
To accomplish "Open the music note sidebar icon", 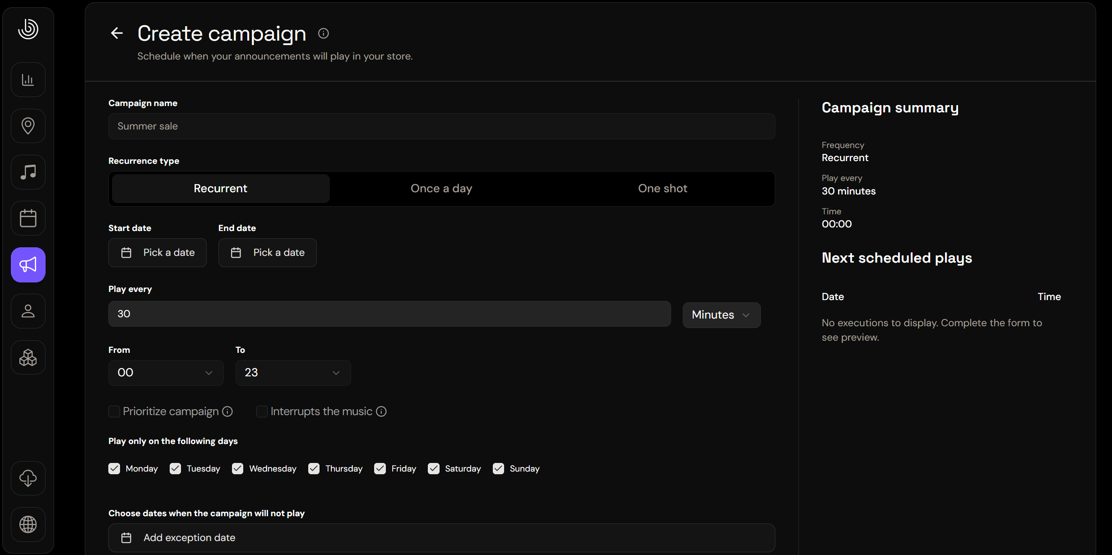I will pyautogui.click(x=28, y=172).
